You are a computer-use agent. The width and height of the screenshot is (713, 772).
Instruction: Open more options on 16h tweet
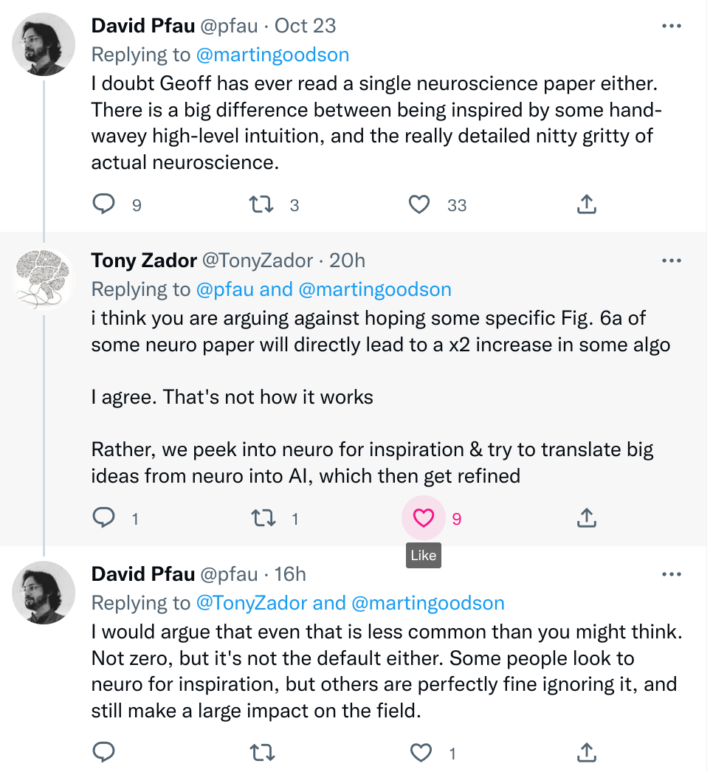pyautogui.click(x=671, y=574)
